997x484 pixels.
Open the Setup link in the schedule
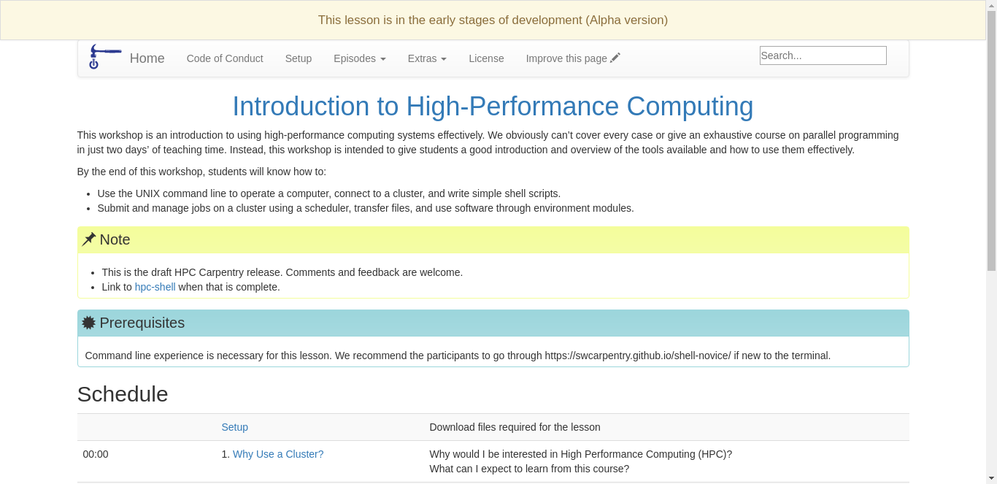(x=235, y=427)
